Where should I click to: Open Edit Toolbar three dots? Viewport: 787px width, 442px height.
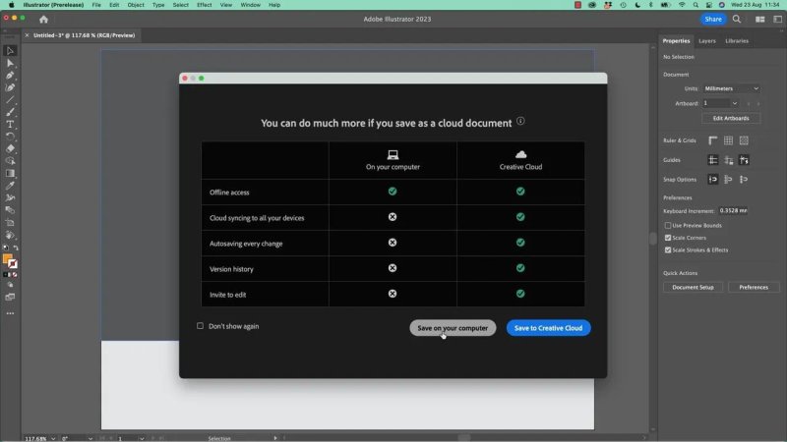click(x=10, y=313)
